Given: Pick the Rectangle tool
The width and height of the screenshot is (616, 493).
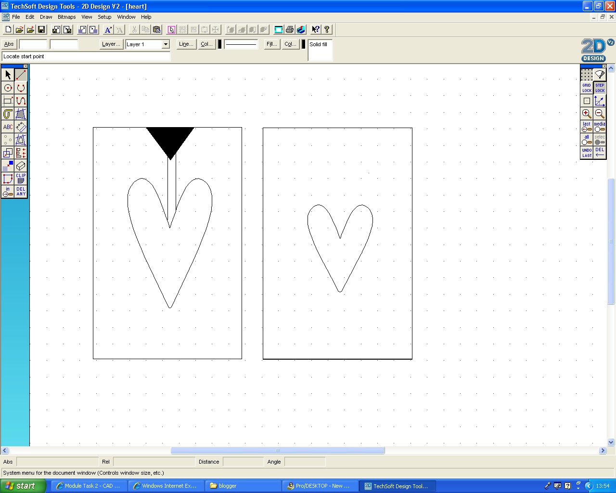Looking at the screenshot, I should [7, 101].
